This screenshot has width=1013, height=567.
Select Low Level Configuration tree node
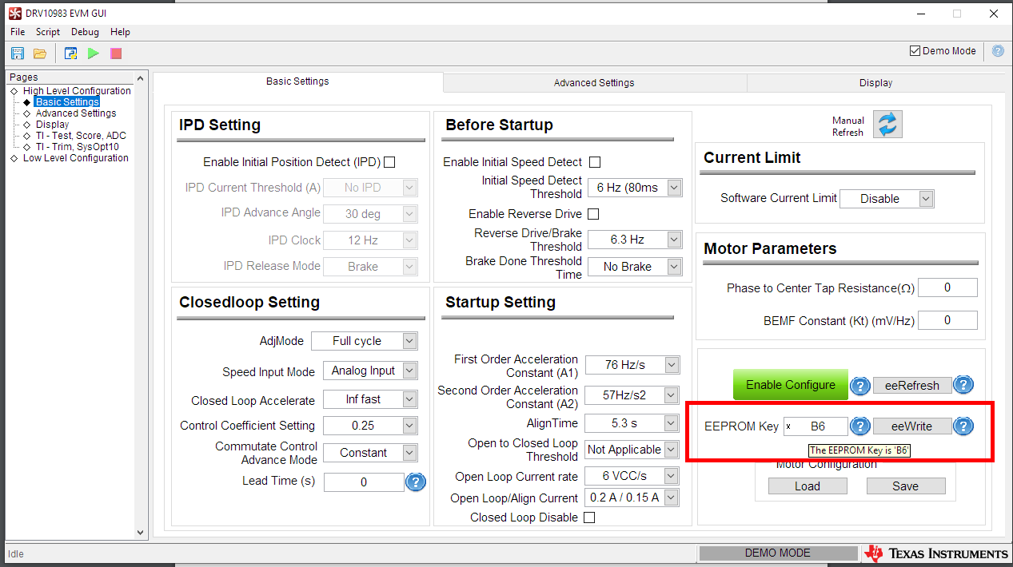76,158
